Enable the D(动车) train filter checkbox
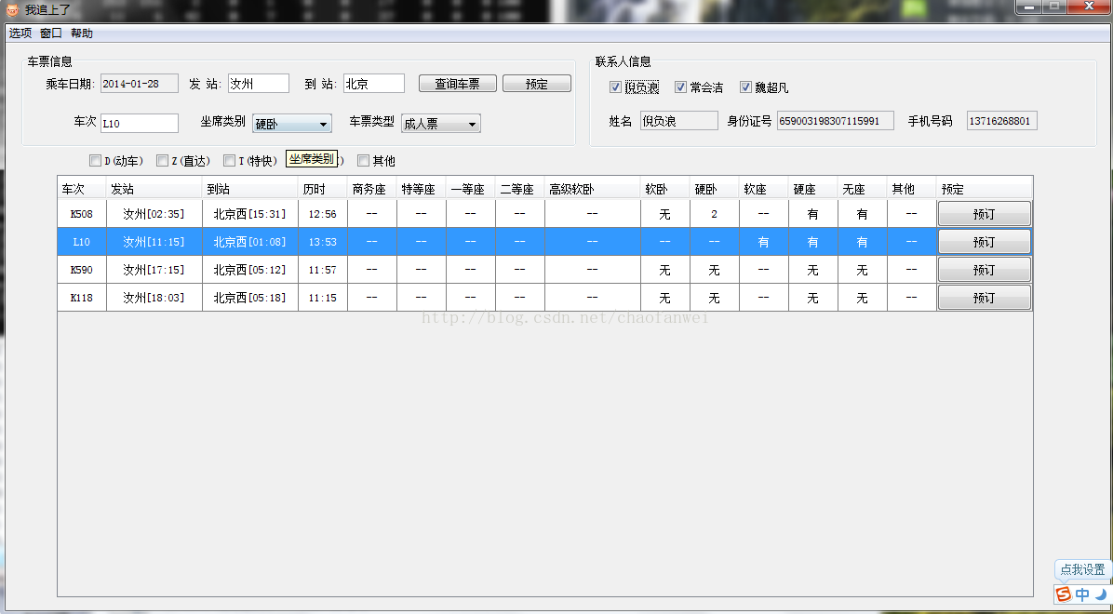The image size is (1113, 614). 95,161
